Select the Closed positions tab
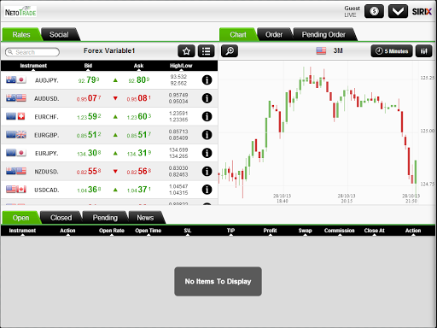This screenshot has width=437, height=328. (61, 218)
